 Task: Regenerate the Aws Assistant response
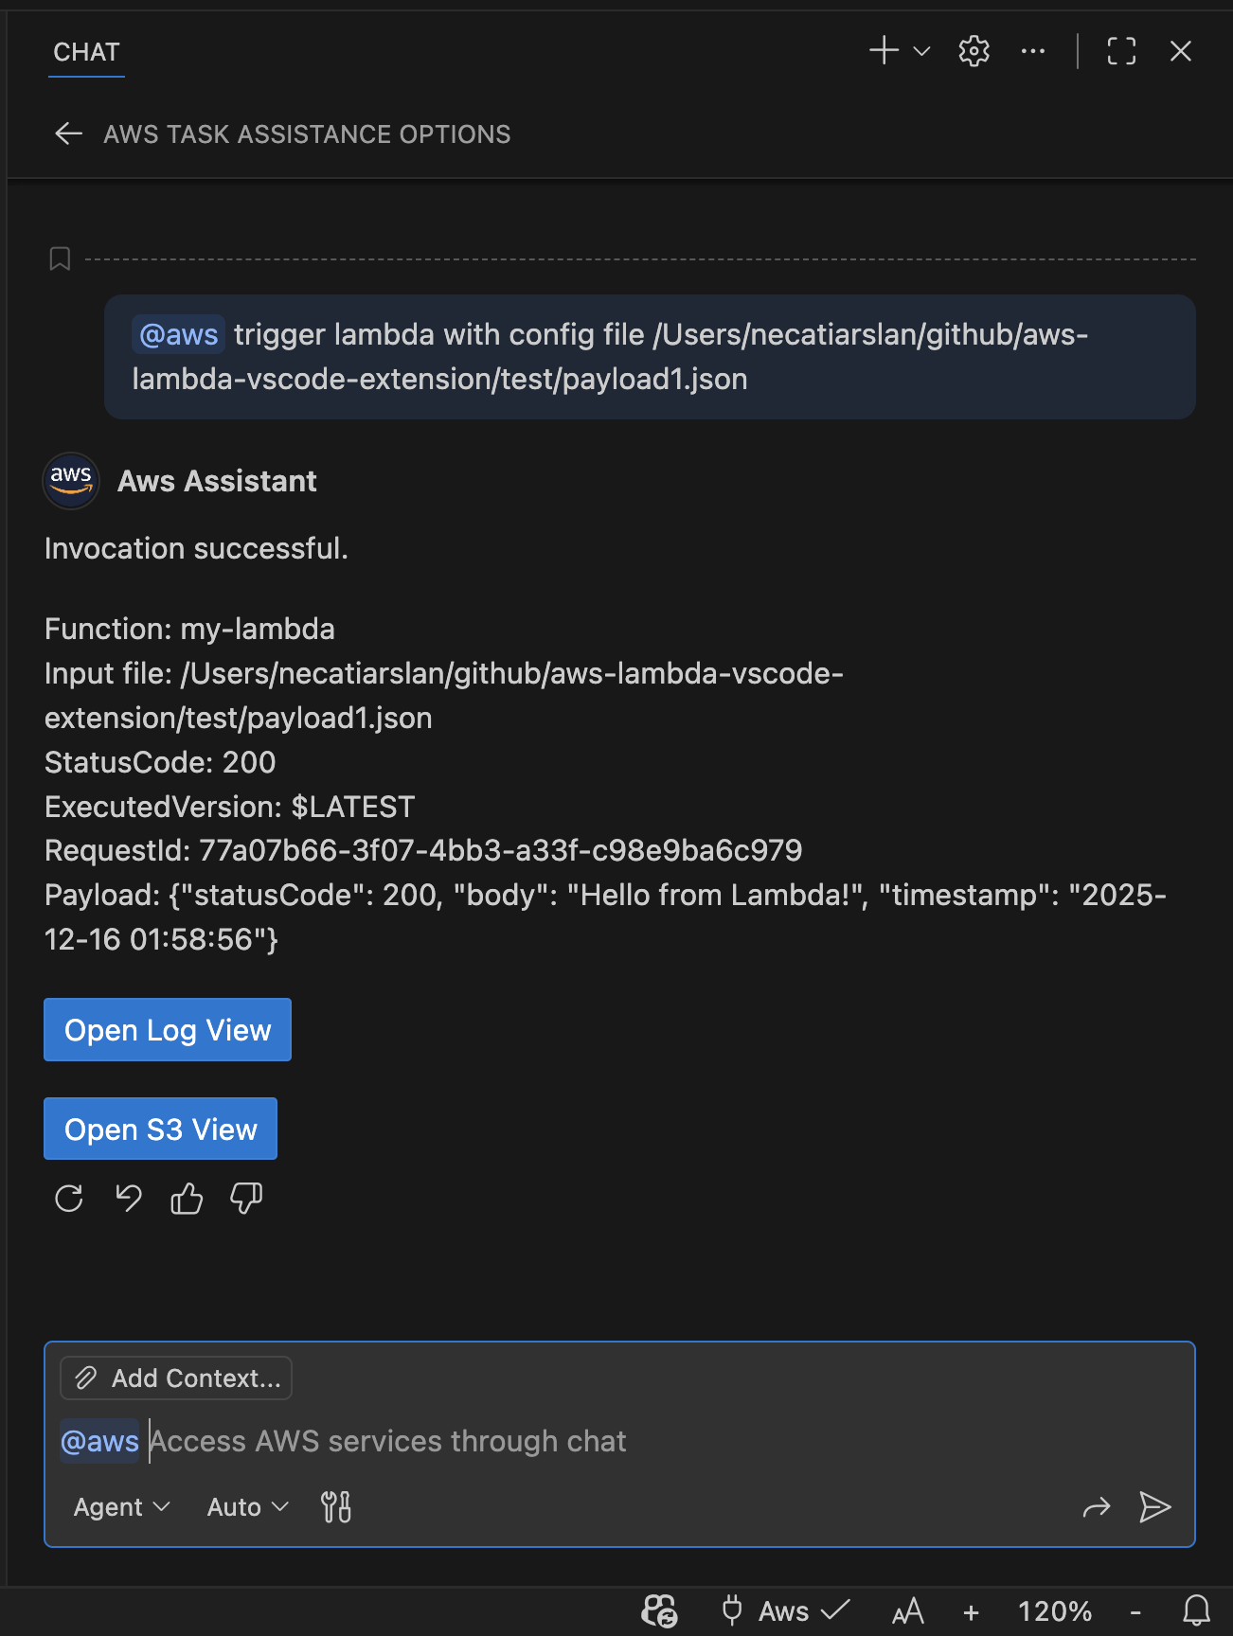68,1198
